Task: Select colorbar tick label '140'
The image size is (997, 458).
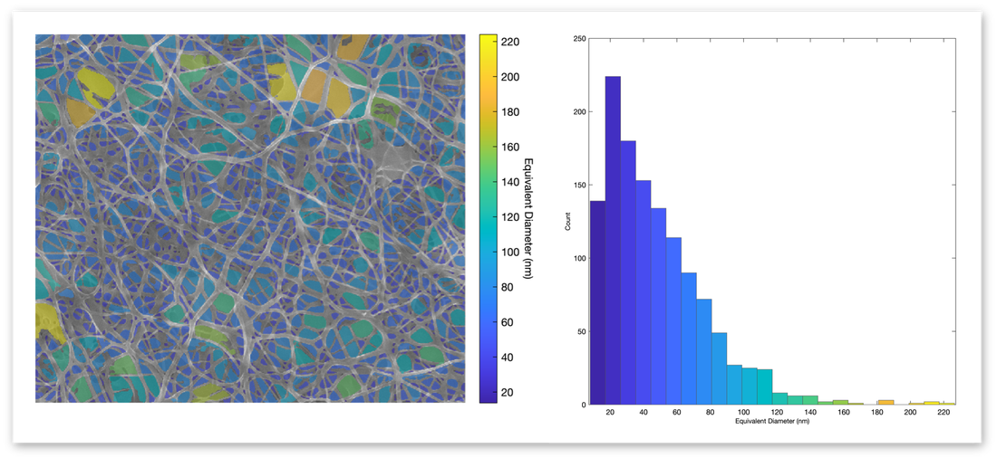Action: point(510,182)
